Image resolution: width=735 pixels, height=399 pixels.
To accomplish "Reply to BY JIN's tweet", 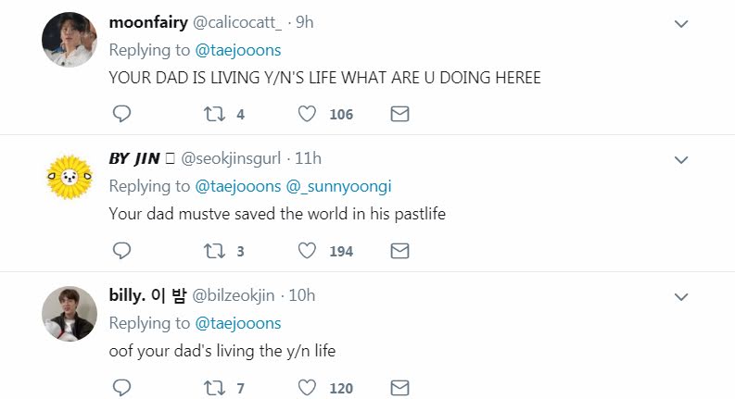I will 121,251.
